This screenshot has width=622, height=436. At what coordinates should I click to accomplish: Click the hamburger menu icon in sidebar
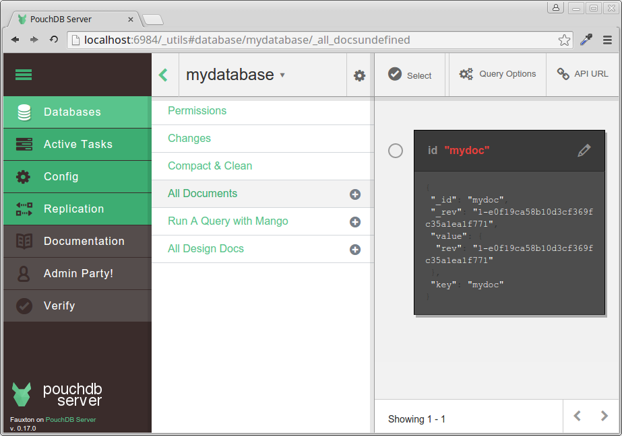click(x=24, y=75)
